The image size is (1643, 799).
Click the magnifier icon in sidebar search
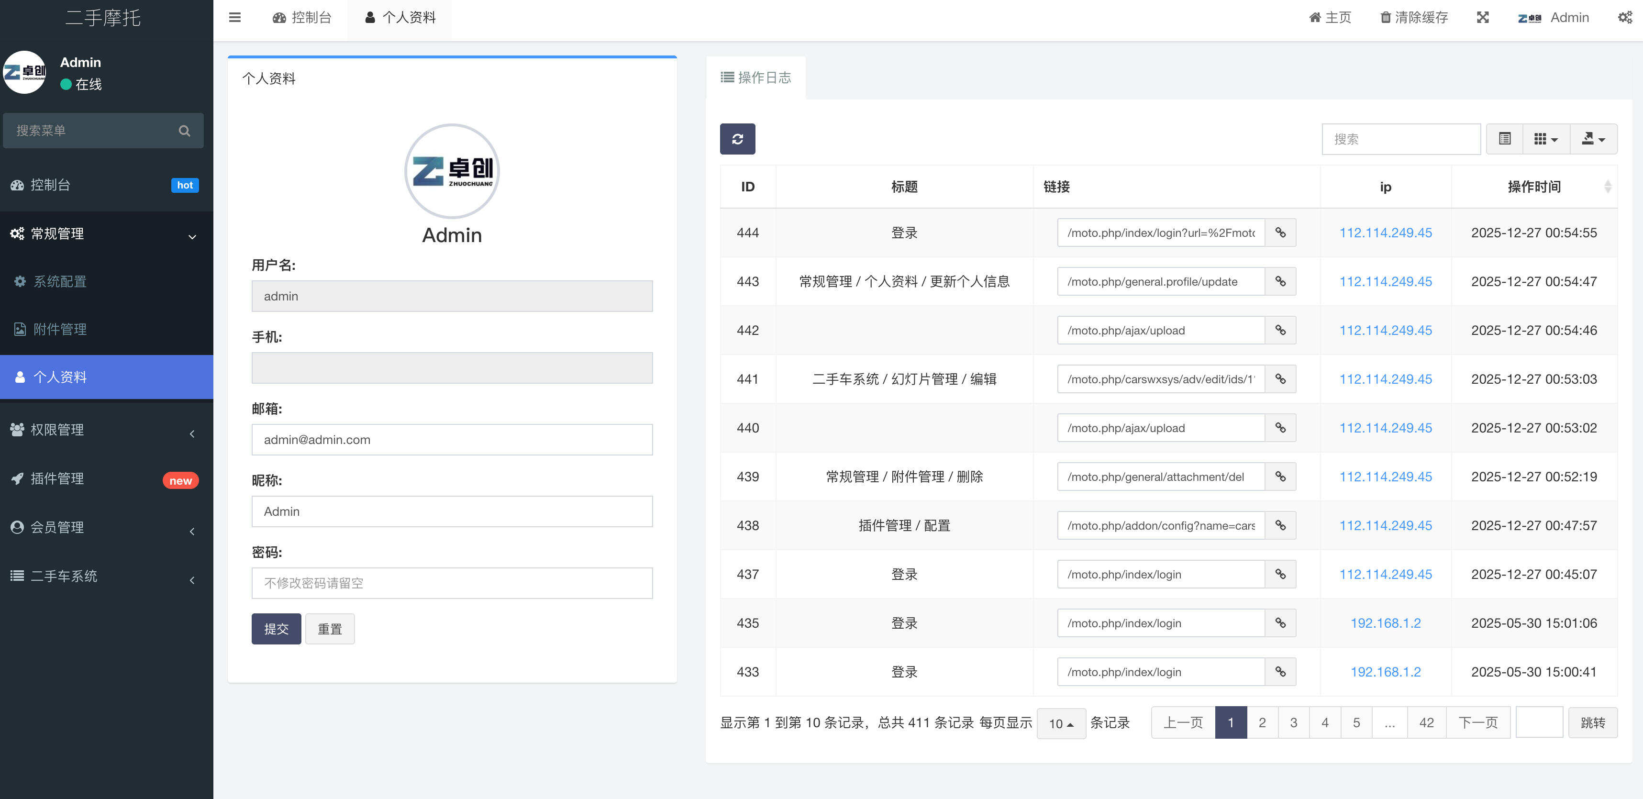click(184, 130)
